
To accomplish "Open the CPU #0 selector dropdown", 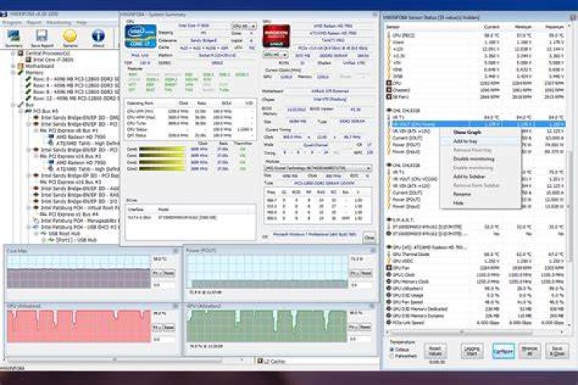I will tap(244, 26).
